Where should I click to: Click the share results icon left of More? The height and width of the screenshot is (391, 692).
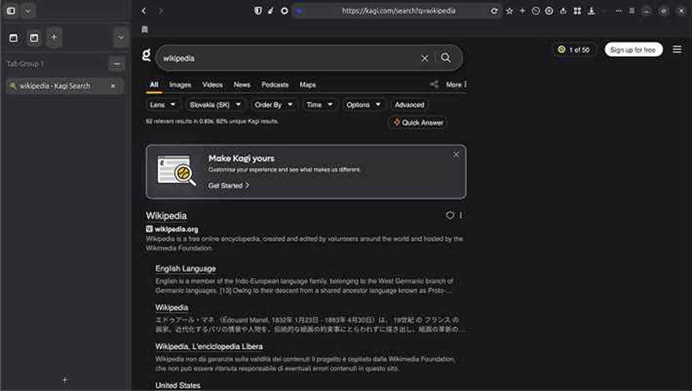point(435,84)
